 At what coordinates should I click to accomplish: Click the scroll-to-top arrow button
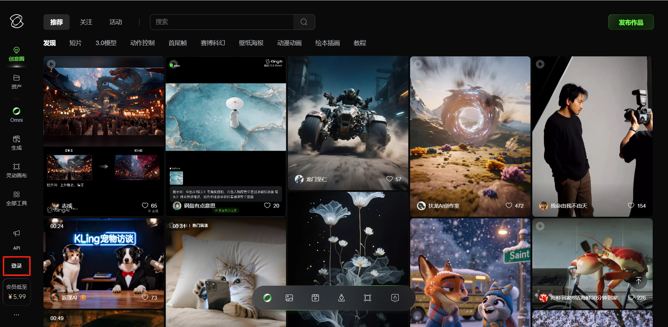tap(638, 280)
